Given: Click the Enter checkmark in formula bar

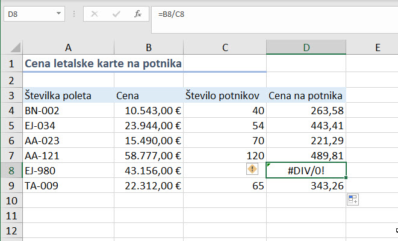Looking at the screenshot, I should click(x=116, y=14).
